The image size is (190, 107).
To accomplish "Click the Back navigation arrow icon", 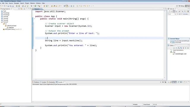I will pos(88,6).
